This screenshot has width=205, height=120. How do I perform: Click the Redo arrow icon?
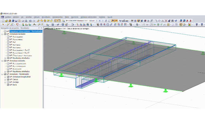[34, 21]
